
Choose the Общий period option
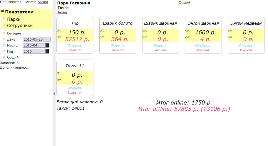pyautogui.click(x=4, y=57)
